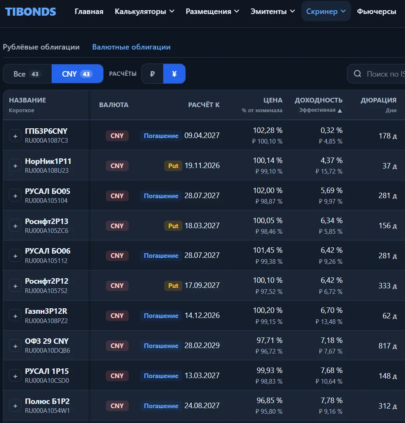
Task: Expand the РУСАЛ БО06 row with plus icon
Action: click(15, 256)
